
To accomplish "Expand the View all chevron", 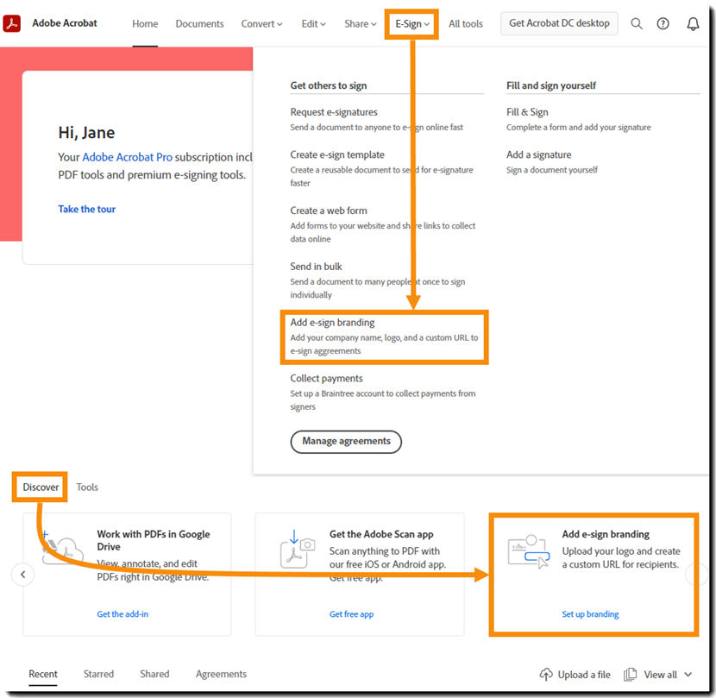I will click(x=688, y=674).
